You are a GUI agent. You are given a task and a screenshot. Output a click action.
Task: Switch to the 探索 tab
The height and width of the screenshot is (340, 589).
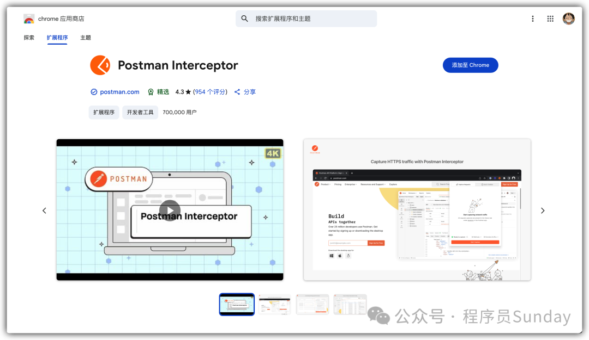[29, 38]
